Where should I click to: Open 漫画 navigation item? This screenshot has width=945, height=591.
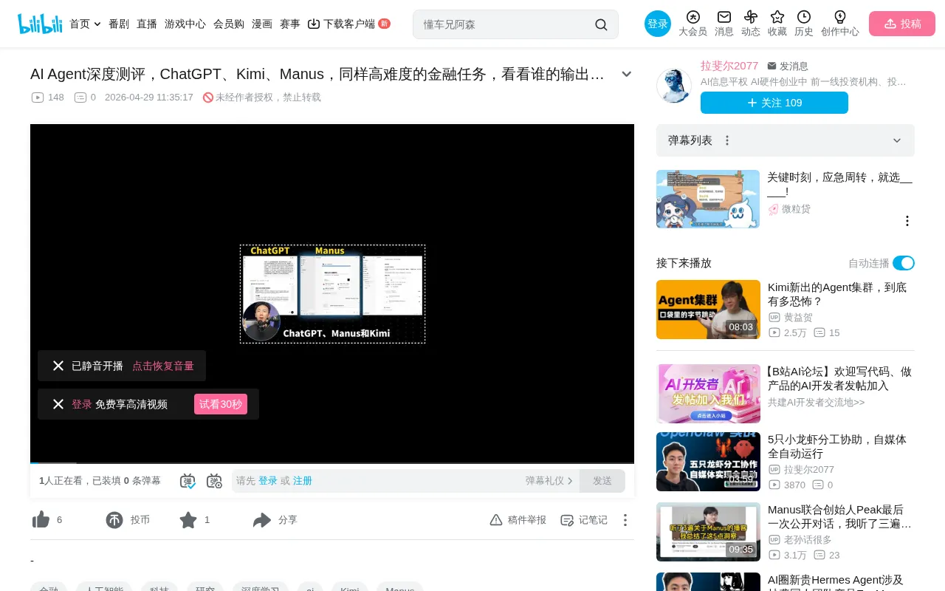click(x=262, y=24)
